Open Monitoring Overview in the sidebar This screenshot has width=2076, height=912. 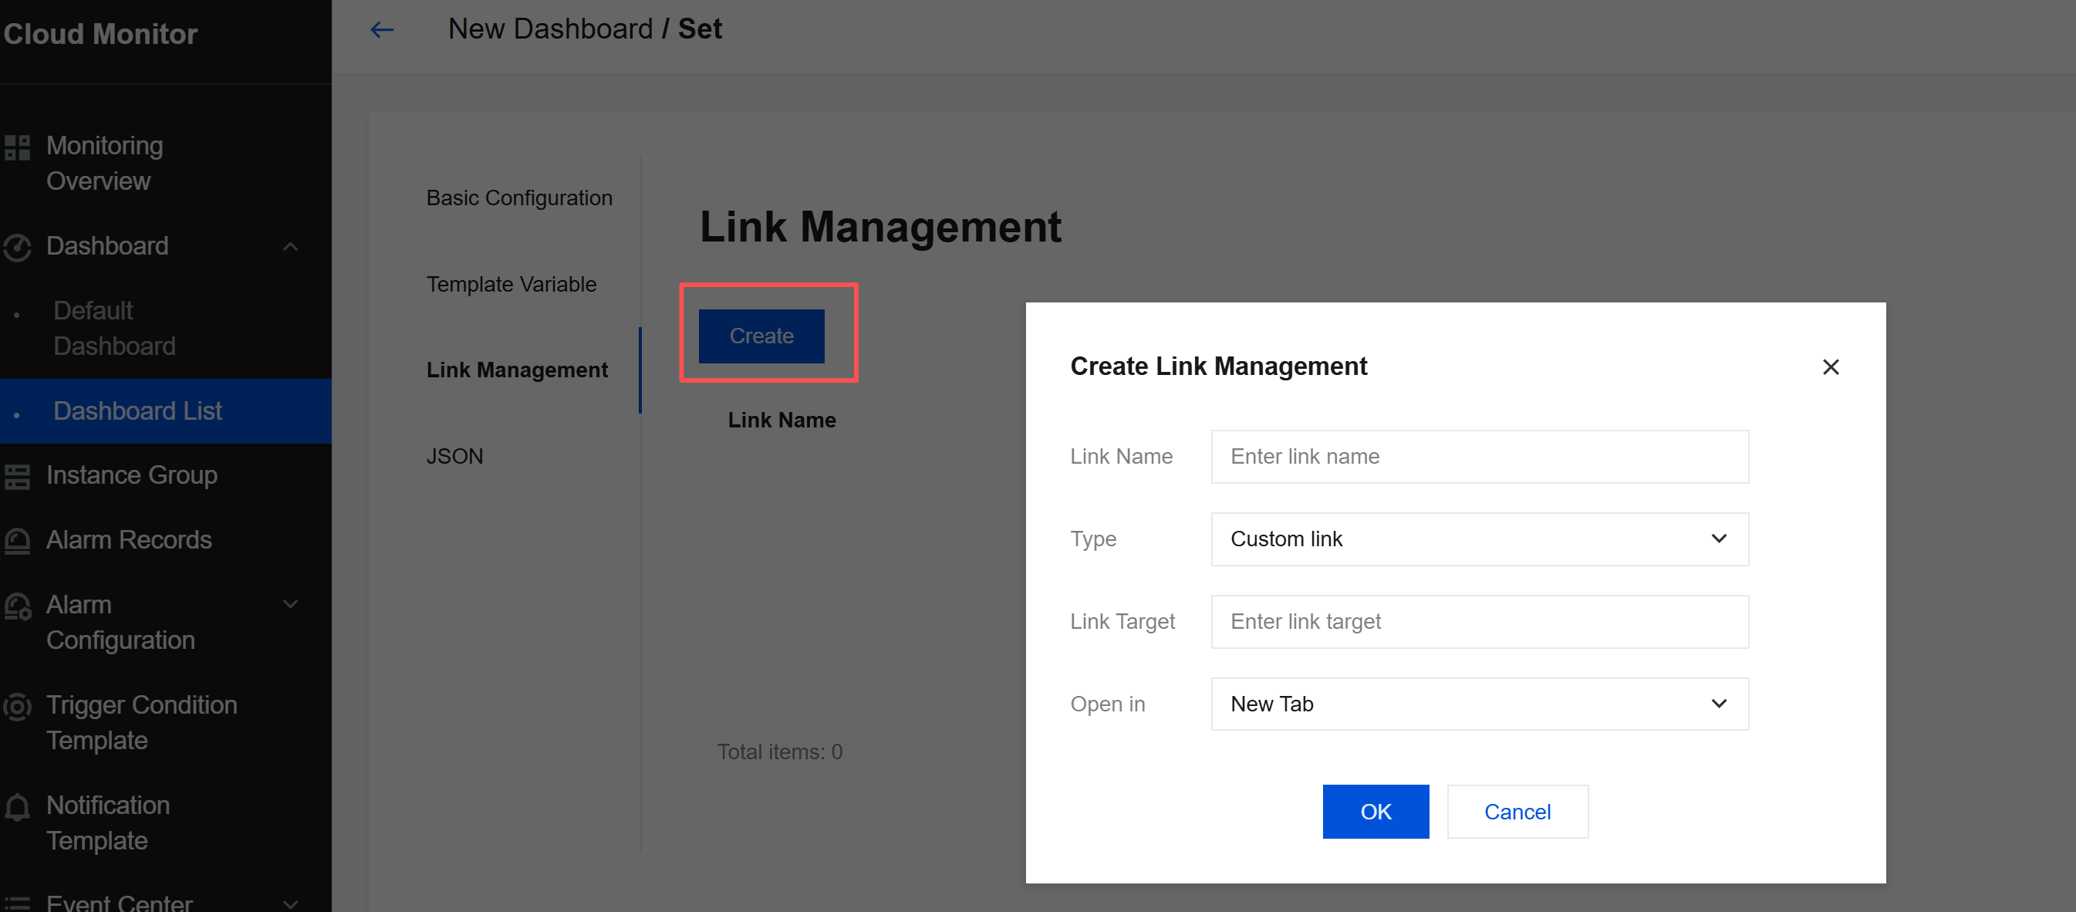[105, 163]
